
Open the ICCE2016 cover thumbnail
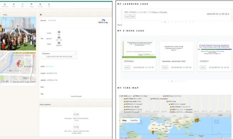(139, 50)
